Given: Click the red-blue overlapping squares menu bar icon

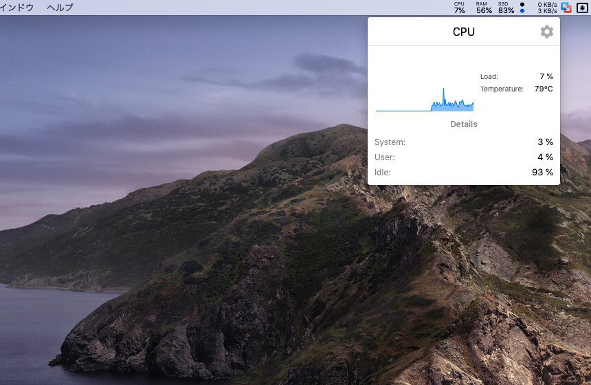Looking at the screenshot, I should 566,8.
